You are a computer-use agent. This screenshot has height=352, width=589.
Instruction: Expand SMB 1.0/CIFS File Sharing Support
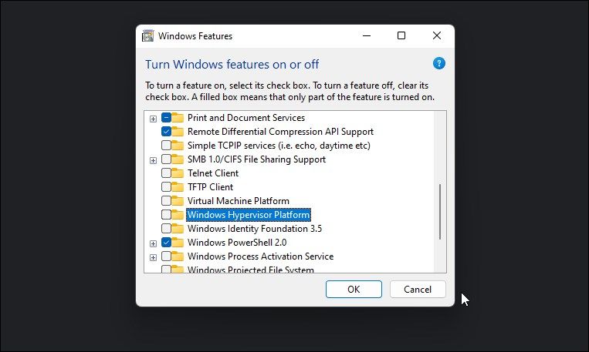(153, 160)
